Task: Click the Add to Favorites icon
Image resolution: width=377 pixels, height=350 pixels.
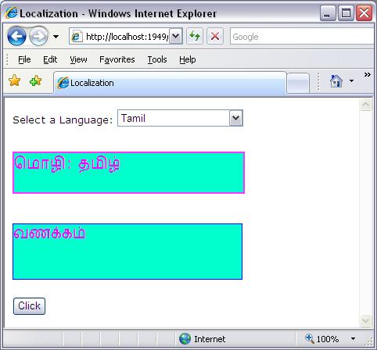Action: (35, 80)
